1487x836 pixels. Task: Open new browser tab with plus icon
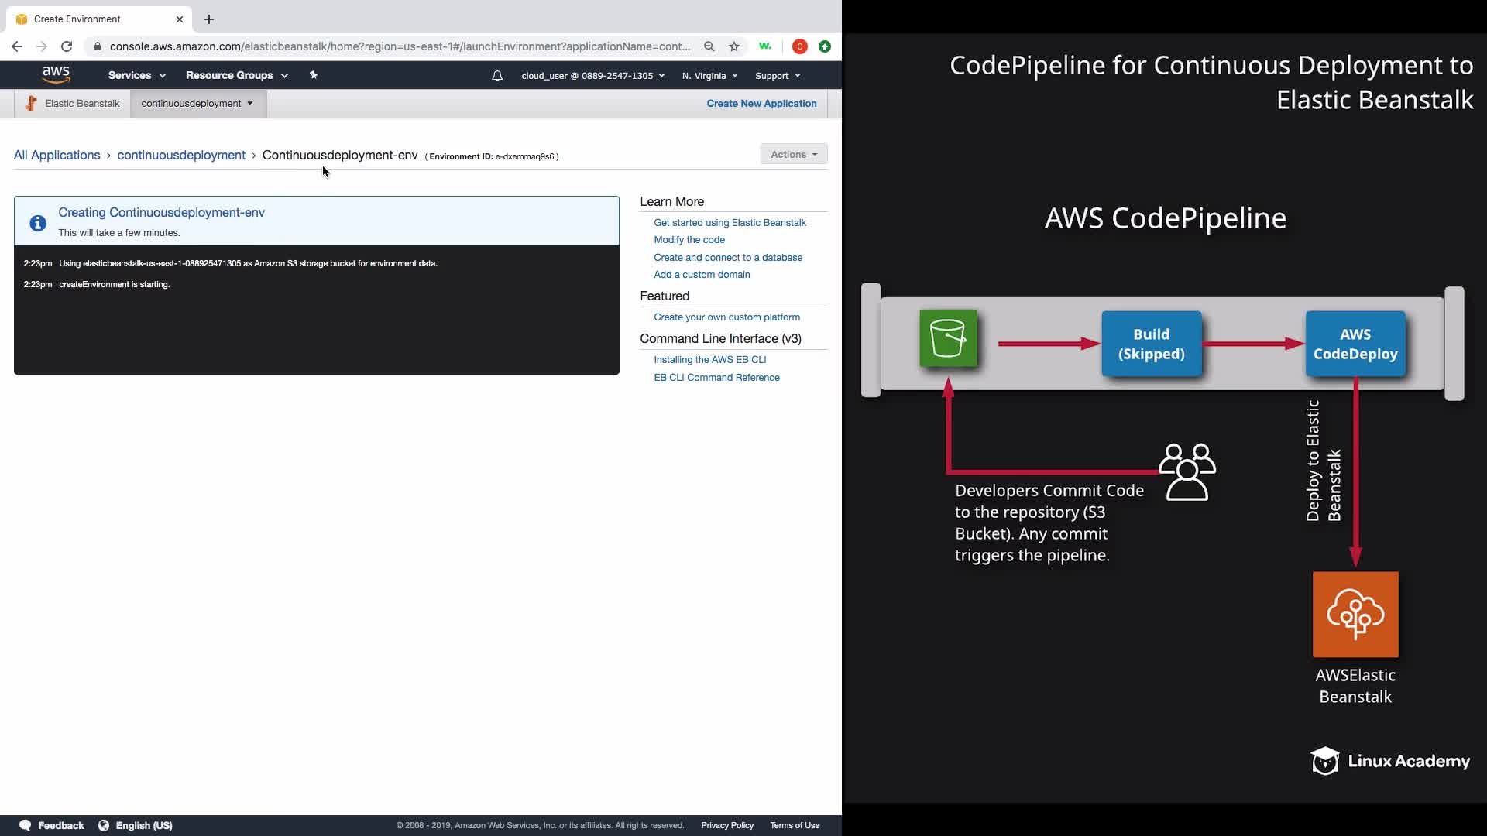(x=208, y=19)
